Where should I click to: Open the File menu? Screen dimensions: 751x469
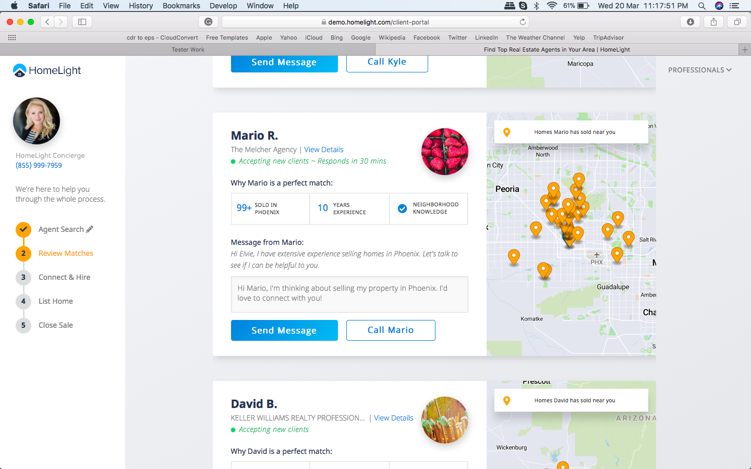coord(65,6)
